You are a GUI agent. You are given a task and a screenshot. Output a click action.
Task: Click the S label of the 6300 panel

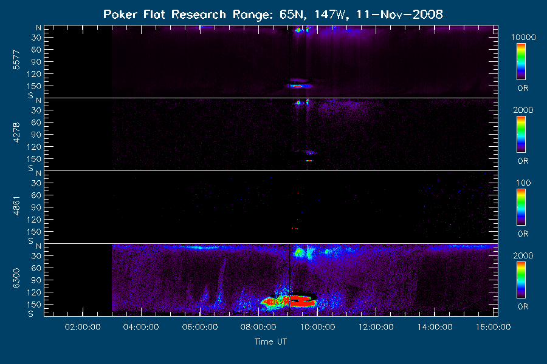tap(31, 314)
